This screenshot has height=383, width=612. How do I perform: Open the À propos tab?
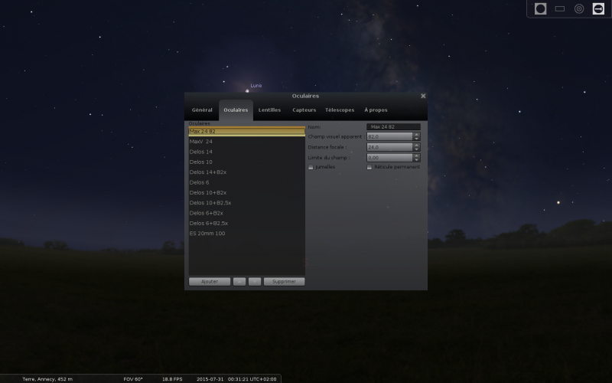tap(376, 110)
